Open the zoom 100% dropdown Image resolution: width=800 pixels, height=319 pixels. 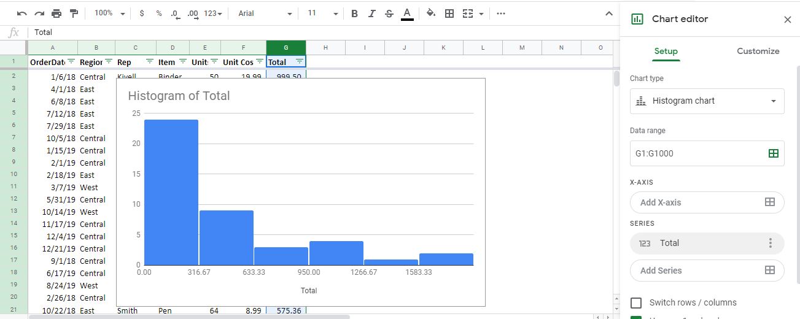pos(110,13)
